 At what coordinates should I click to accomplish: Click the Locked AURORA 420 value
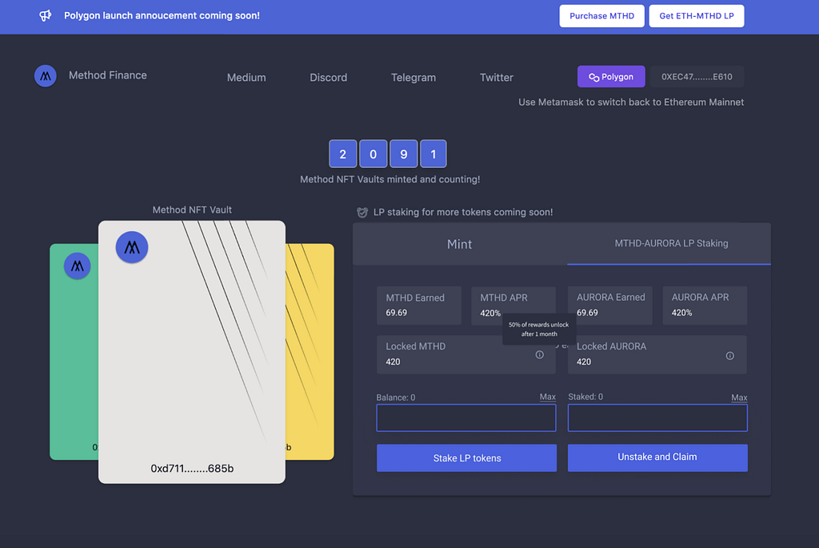(584, 362)
